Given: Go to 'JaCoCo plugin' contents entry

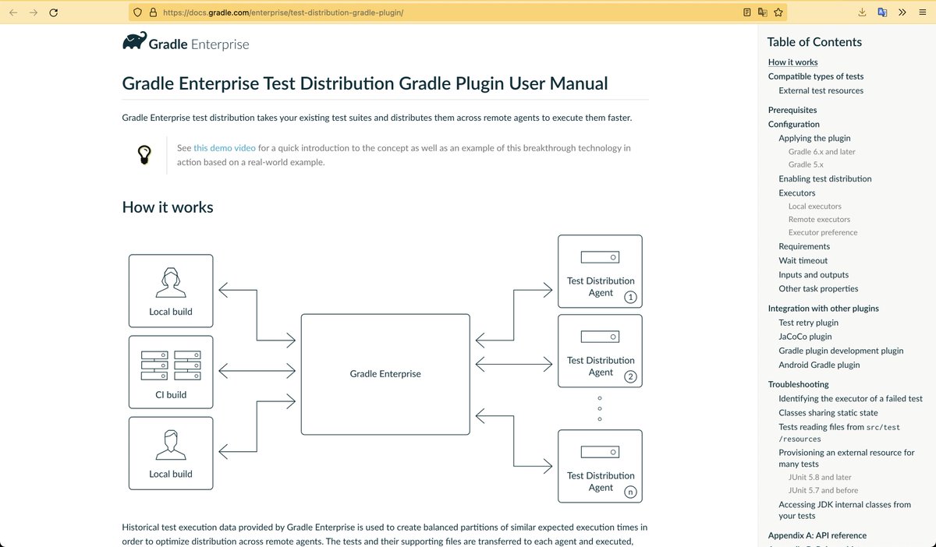Looking at the screenshot, I should [x=805, y=337].
